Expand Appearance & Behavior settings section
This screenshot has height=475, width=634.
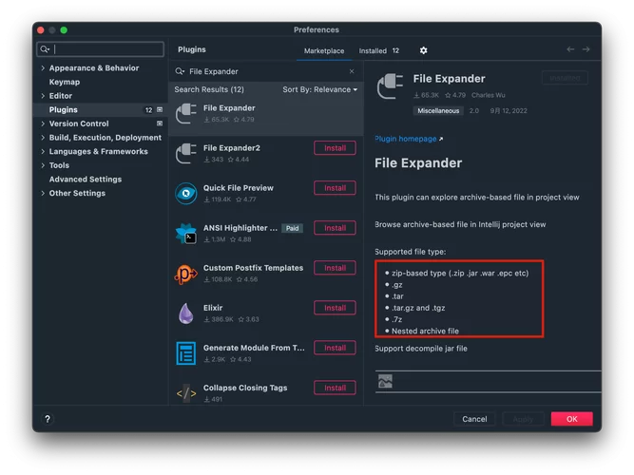coord(43,68)
